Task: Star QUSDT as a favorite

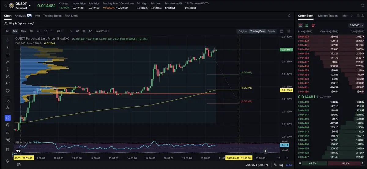Action: click(6, 6)
